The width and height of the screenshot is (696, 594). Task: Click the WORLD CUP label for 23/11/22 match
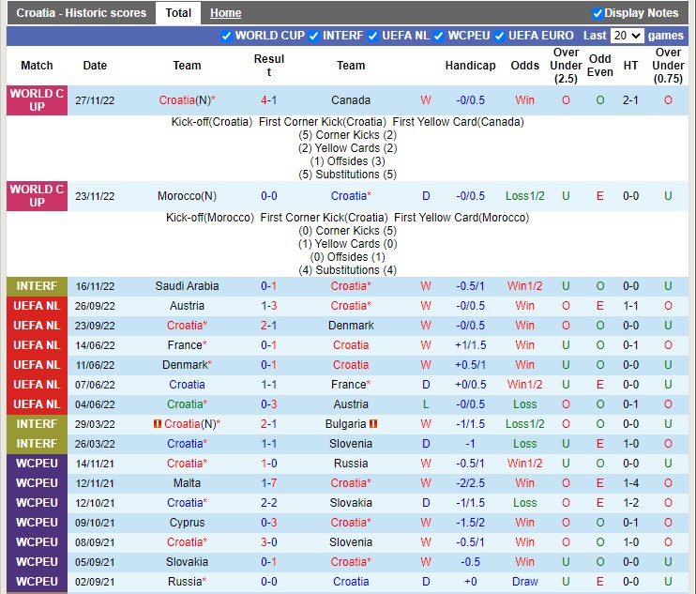(x=37, y=196)
